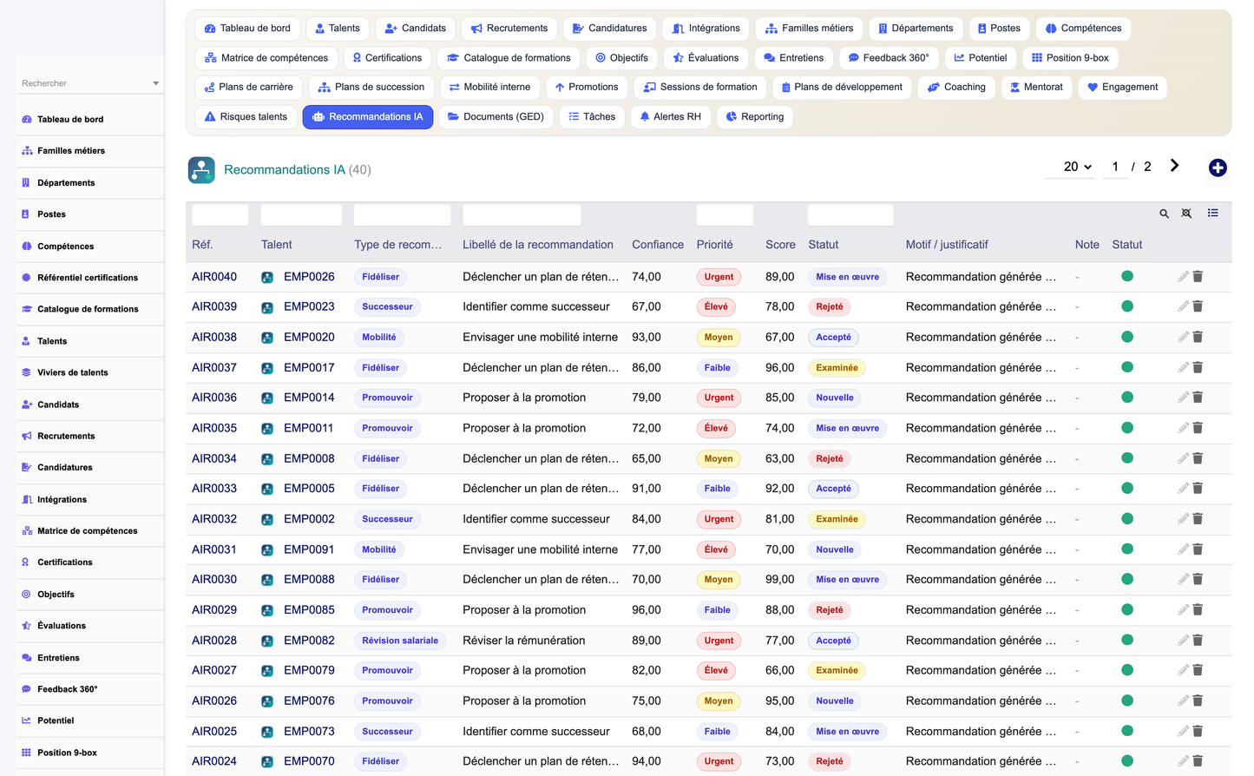Open the search magnifier icon above table
The height and width of the screenshot is (776, 1254).
1164,214
